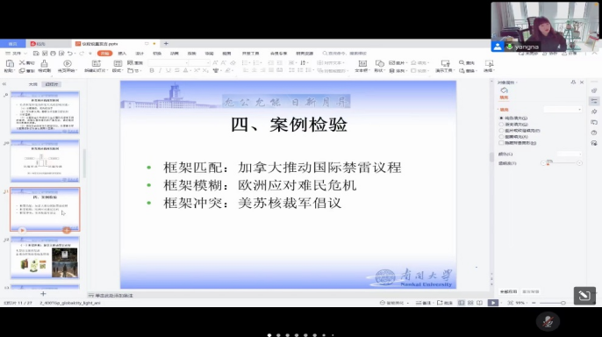Expand the fill color (颜色) dropdown
Screen dimensions: 602x337
tap(570, 154)
